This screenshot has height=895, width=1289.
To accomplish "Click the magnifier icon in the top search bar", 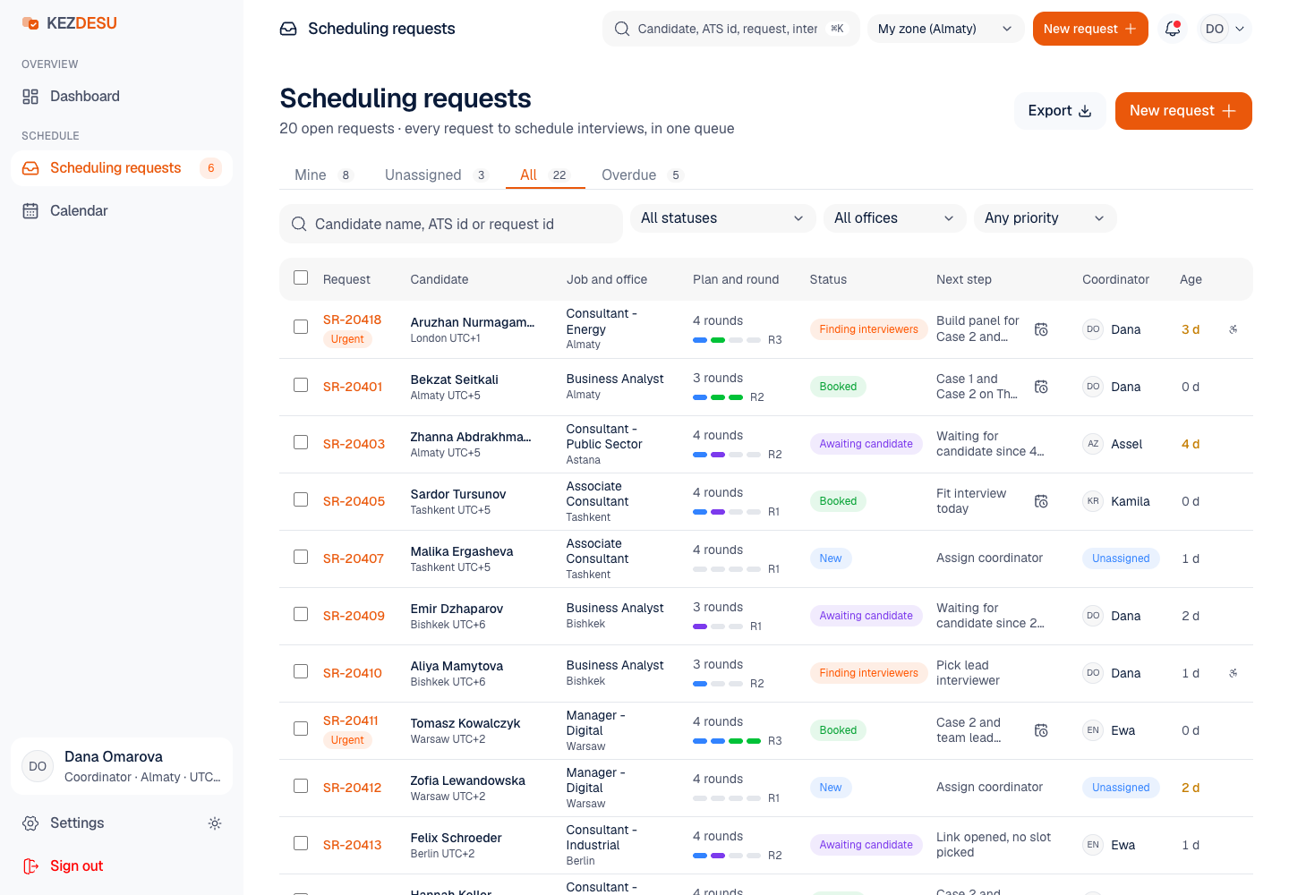I will click(622, 29).
